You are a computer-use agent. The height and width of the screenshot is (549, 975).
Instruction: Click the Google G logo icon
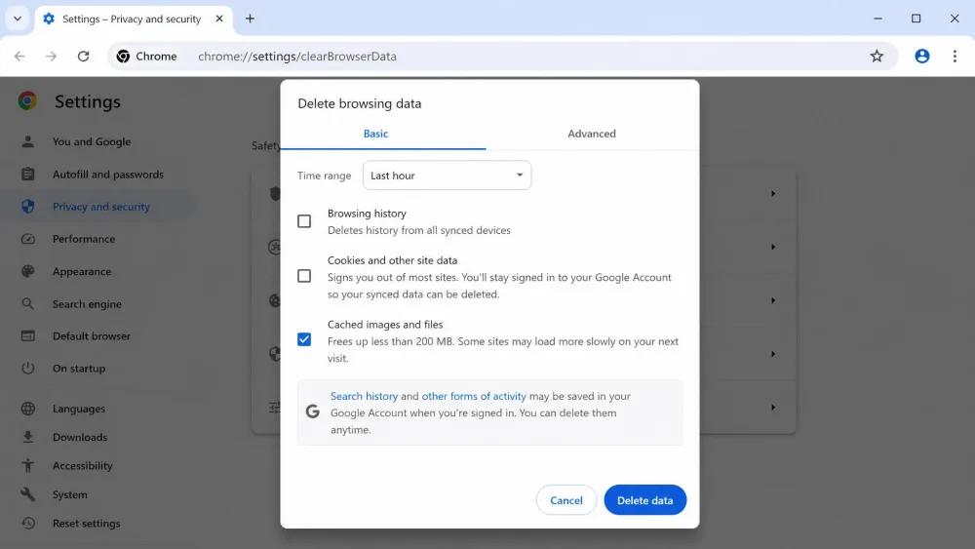pyautogui.click(x=313, y=411)
